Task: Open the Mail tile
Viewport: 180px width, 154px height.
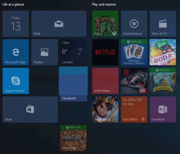Action: click(x=59, y=24)
